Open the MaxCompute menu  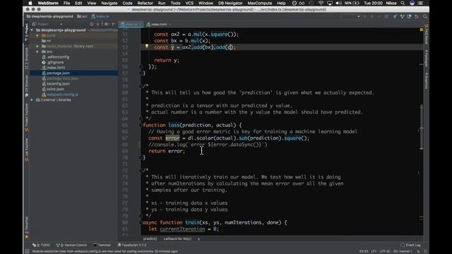[x=260, y=3]
